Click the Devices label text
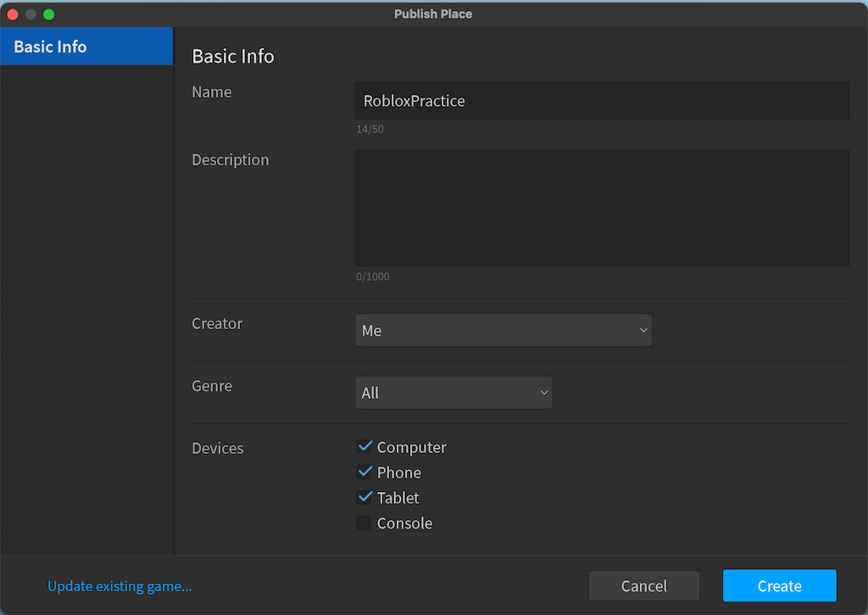 [218, 448]
